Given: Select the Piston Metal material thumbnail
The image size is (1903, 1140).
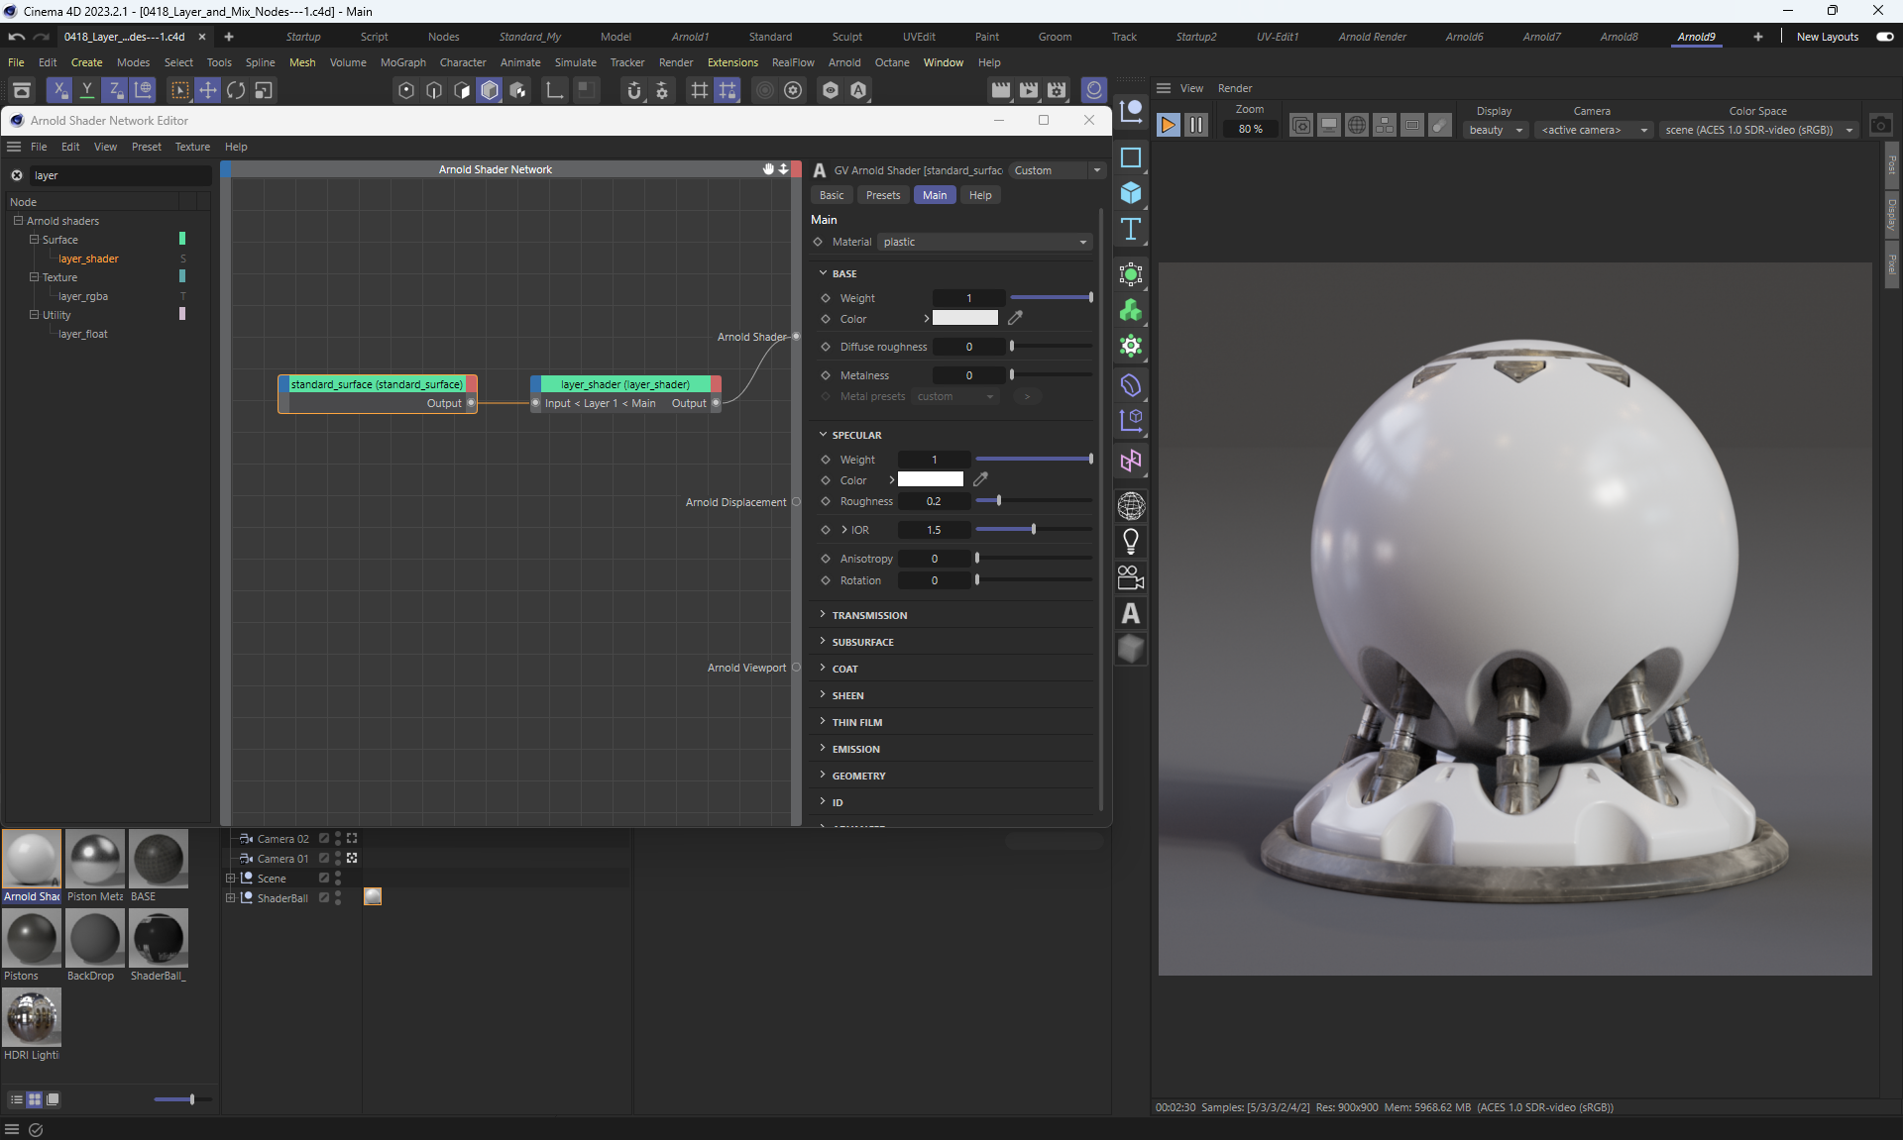Looking at the screenshot, I should point(95,859).
